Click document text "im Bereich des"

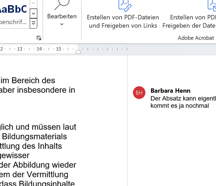[x=28, y=80]
